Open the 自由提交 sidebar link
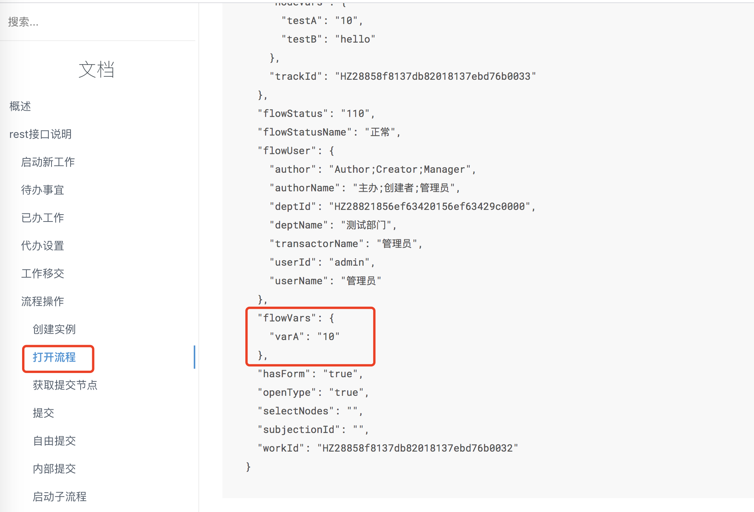754x512 pixels. (54, 441)
